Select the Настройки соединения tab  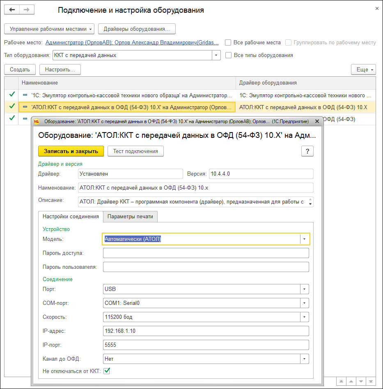(x=71, y=217)
